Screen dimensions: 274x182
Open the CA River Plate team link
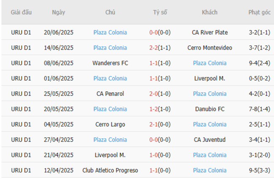point(210,33)
